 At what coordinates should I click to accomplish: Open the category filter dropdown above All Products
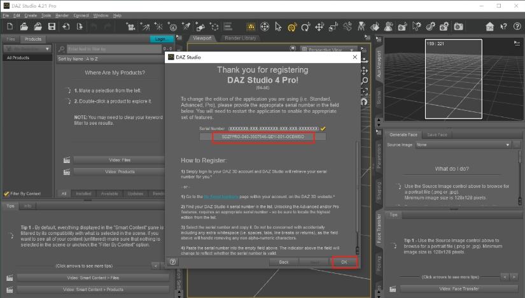pos(27,49)
